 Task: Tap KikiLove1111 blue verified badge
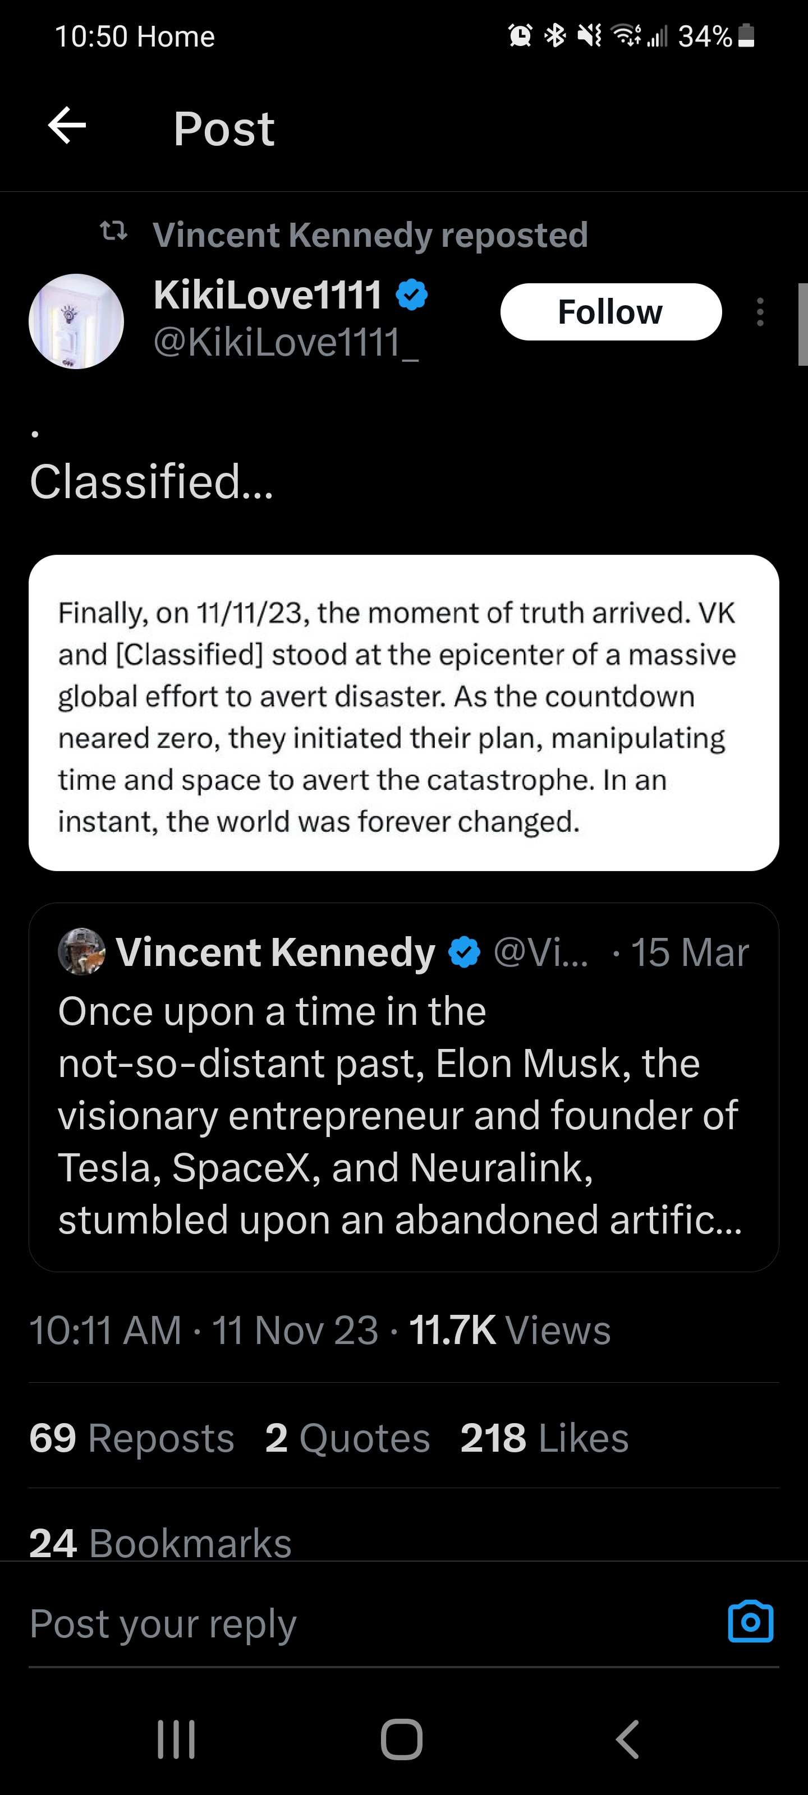pyautogui.click(x=412, y=294)
